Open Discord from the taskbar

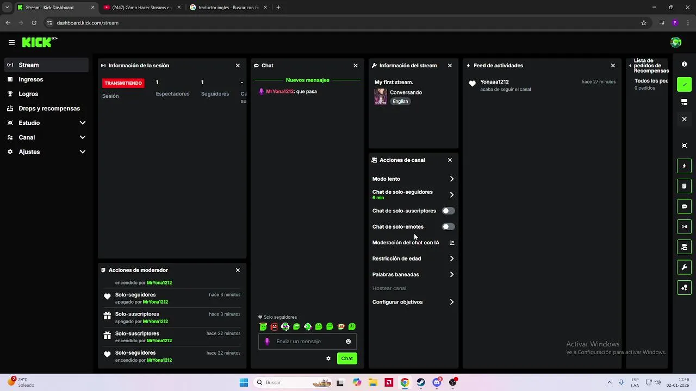pyautogui.click(x=437, y=382)
